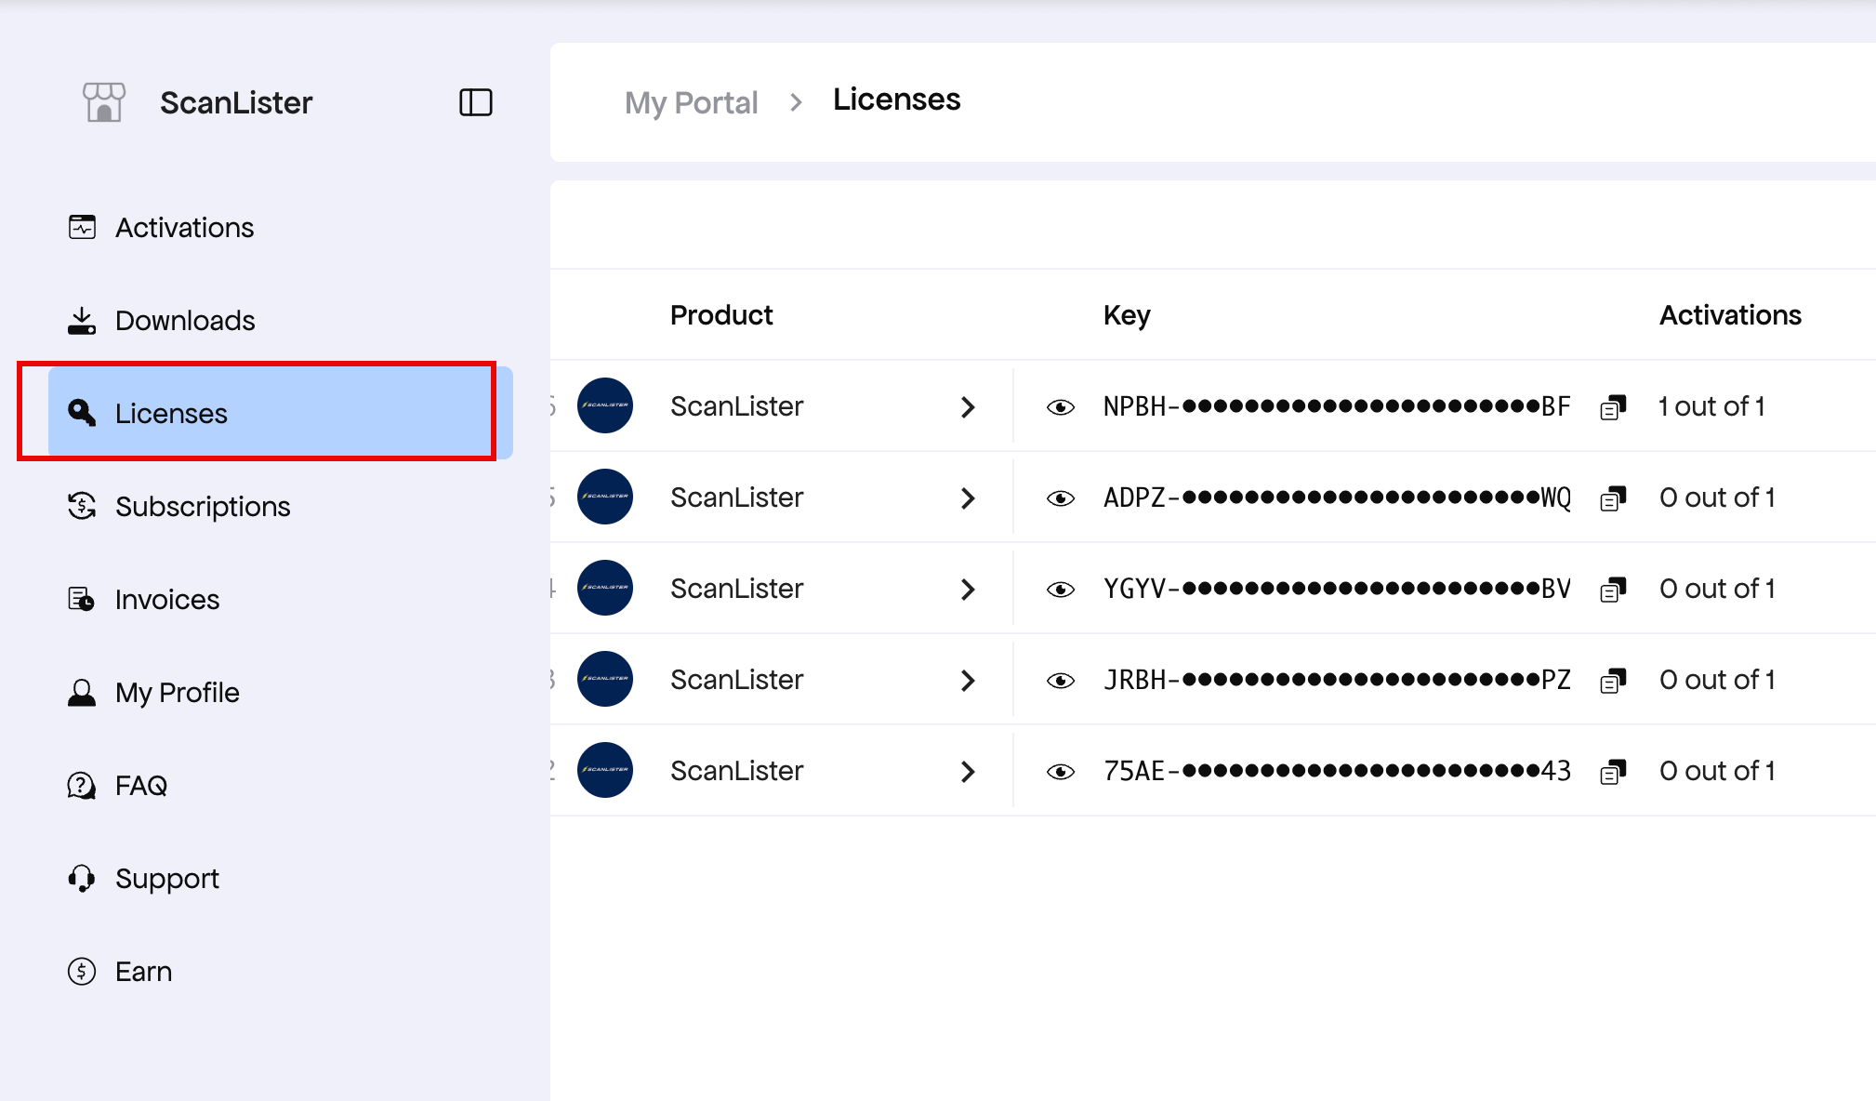Click the Activations column header
Screen dimensions: 1876x1101
(x=1730, y=315)
